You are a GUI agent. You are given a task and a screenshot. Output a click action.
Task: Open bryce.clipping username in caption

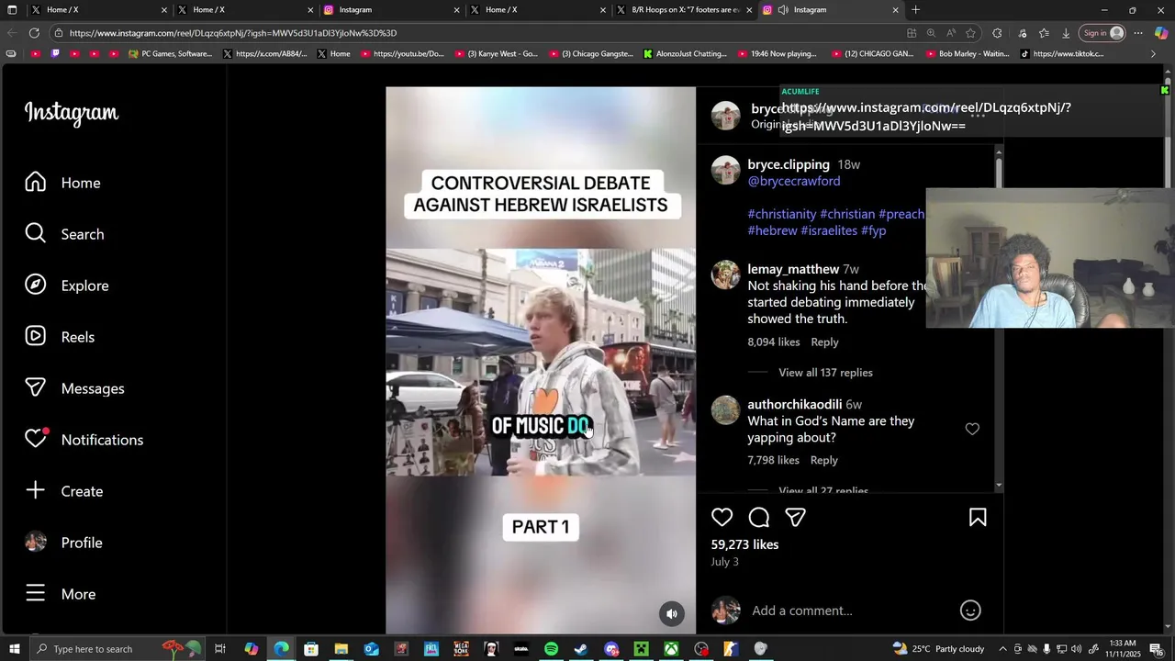(789, 164)
